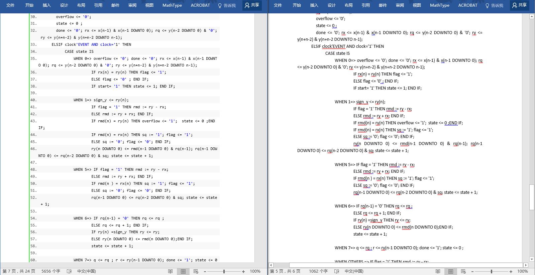
Task: Open MathType tab in left Word window
Action: pyautogui.click(x=172, y=5)
